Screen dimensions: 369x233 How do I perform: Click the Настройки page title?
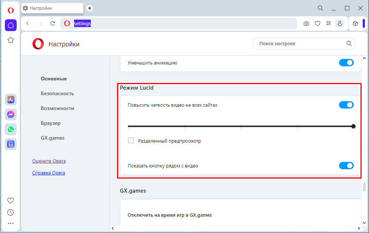coord(64,44)
